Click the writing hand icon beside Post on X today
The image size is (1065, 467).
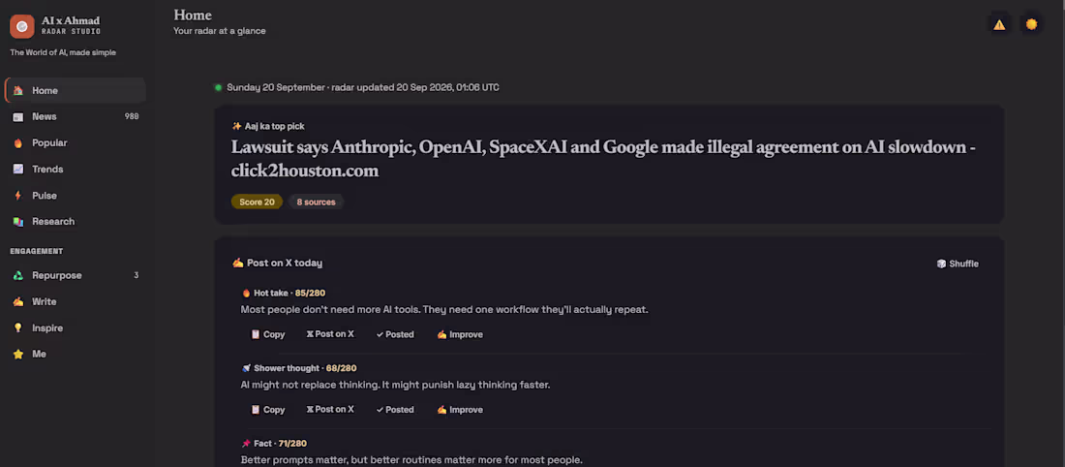tap(238, 264)
